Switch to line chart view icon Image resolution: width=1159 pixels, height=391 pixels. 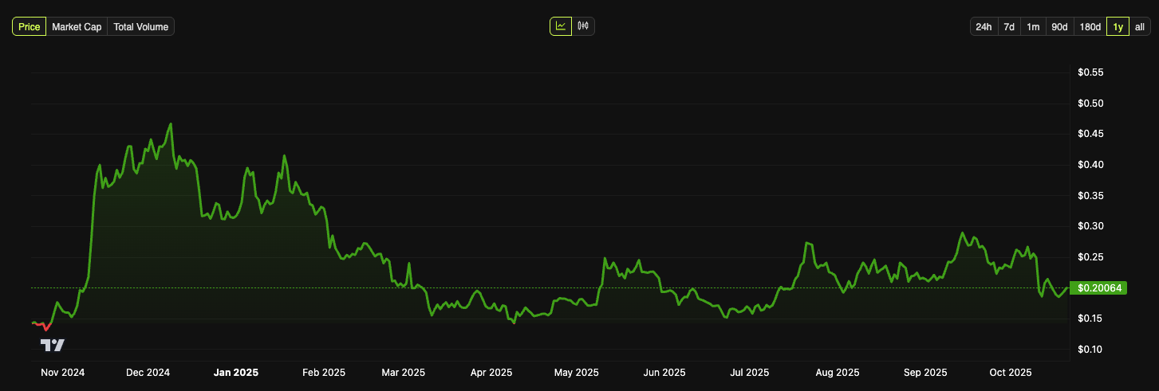click(x=561, y=26)
